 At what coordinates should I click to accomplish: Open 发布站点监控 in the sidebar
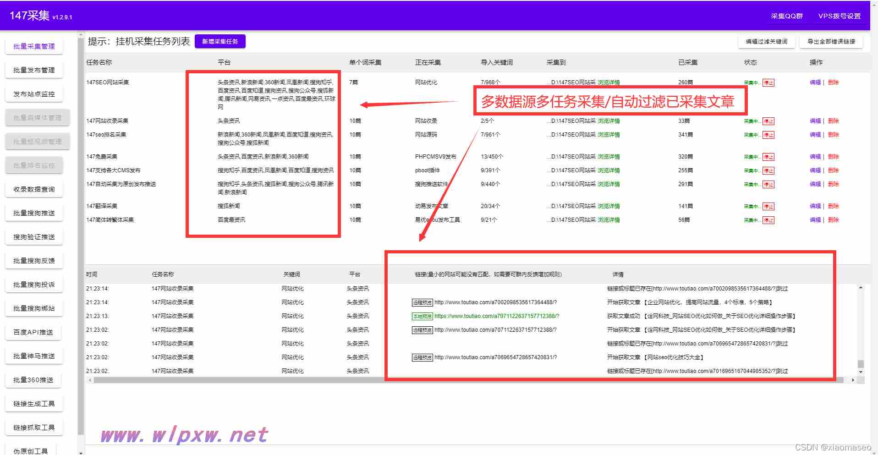(34, 94)
